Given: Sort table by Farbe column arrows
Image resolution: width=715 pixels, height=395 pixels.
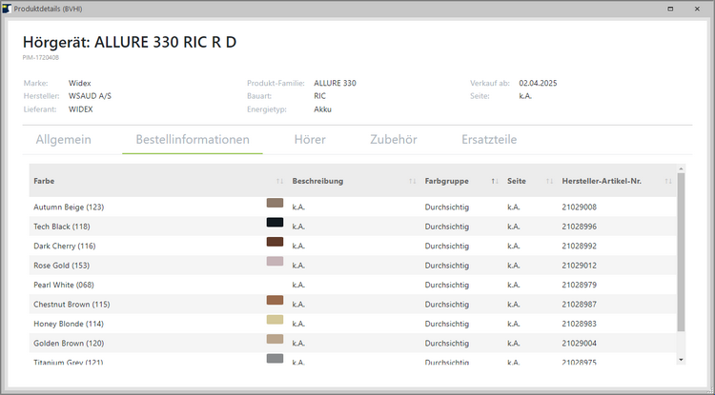Looking at the screenshot, I should (x=279, y=181).
